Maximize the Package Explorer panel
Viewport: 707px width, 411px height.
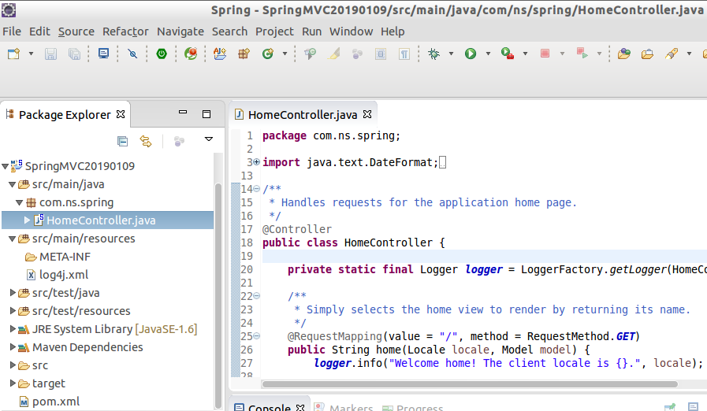click(207, 114)
